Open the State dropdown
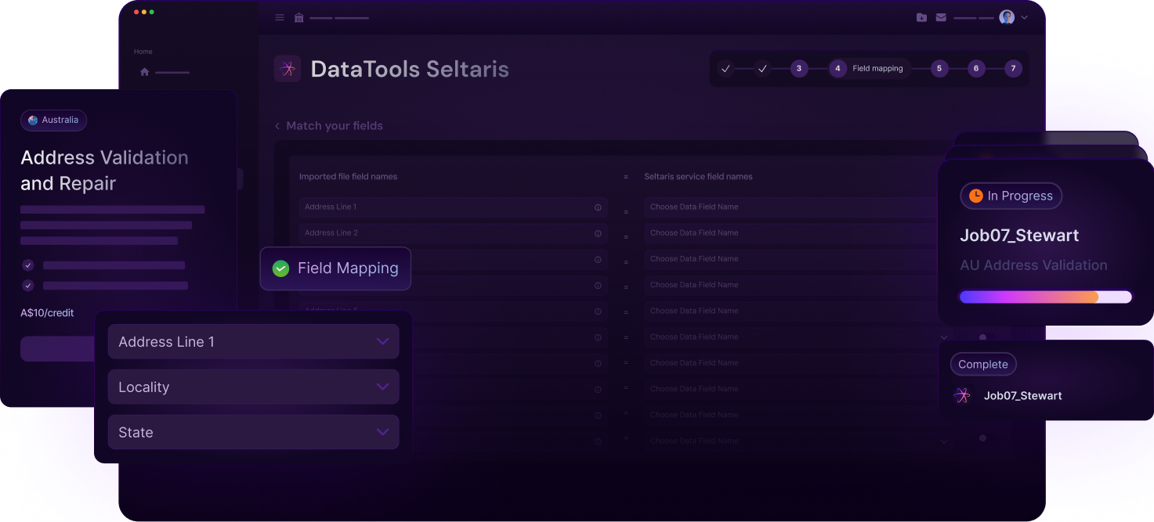Screen dimensions: 1154x522 point(382,432)
